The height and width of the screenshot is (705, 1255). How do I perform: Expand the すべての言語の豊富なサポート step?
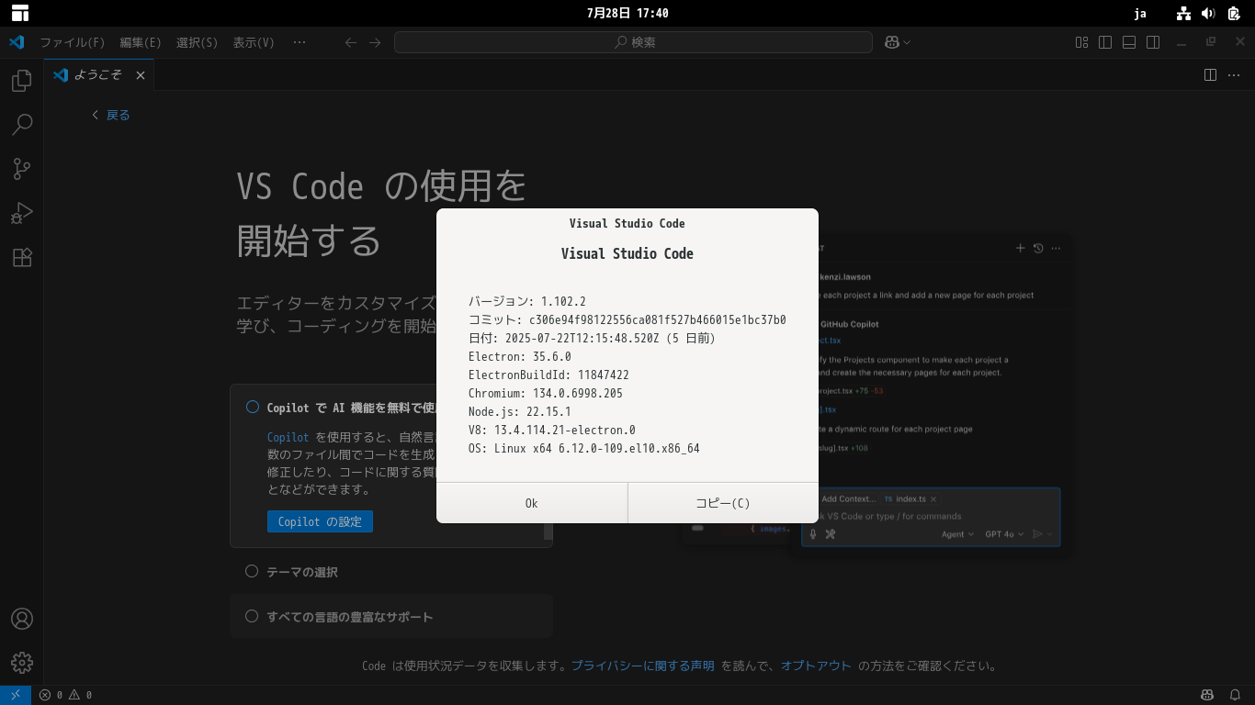pyautogui.click(x=390, y=616)
